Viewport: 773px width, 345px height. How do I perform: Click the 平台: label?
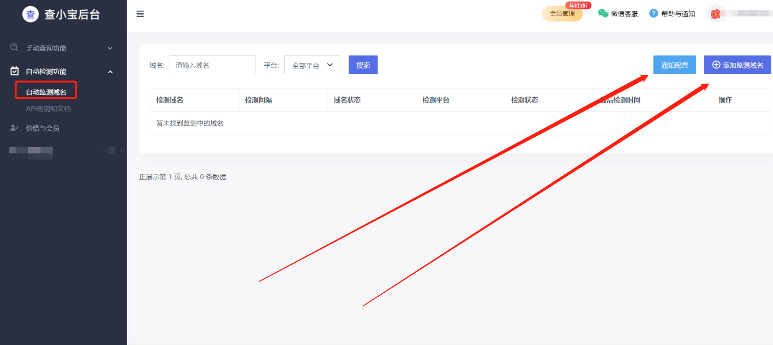pos(271,65)
